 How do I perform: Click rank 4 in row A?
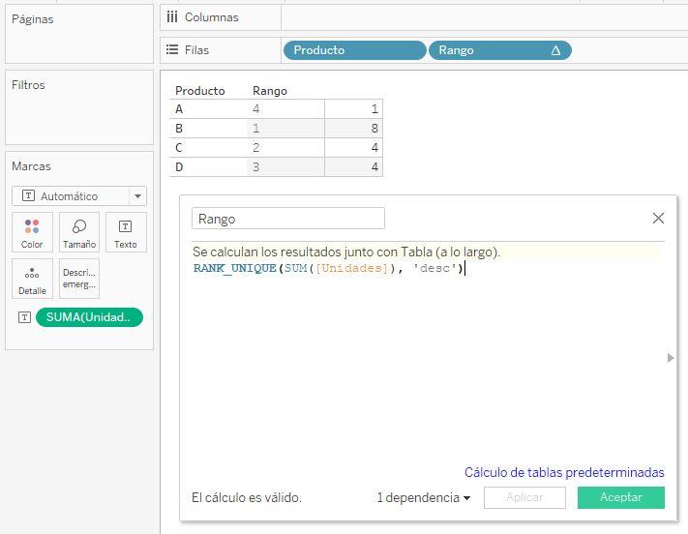pyautogui.click(x=256, y=108)
